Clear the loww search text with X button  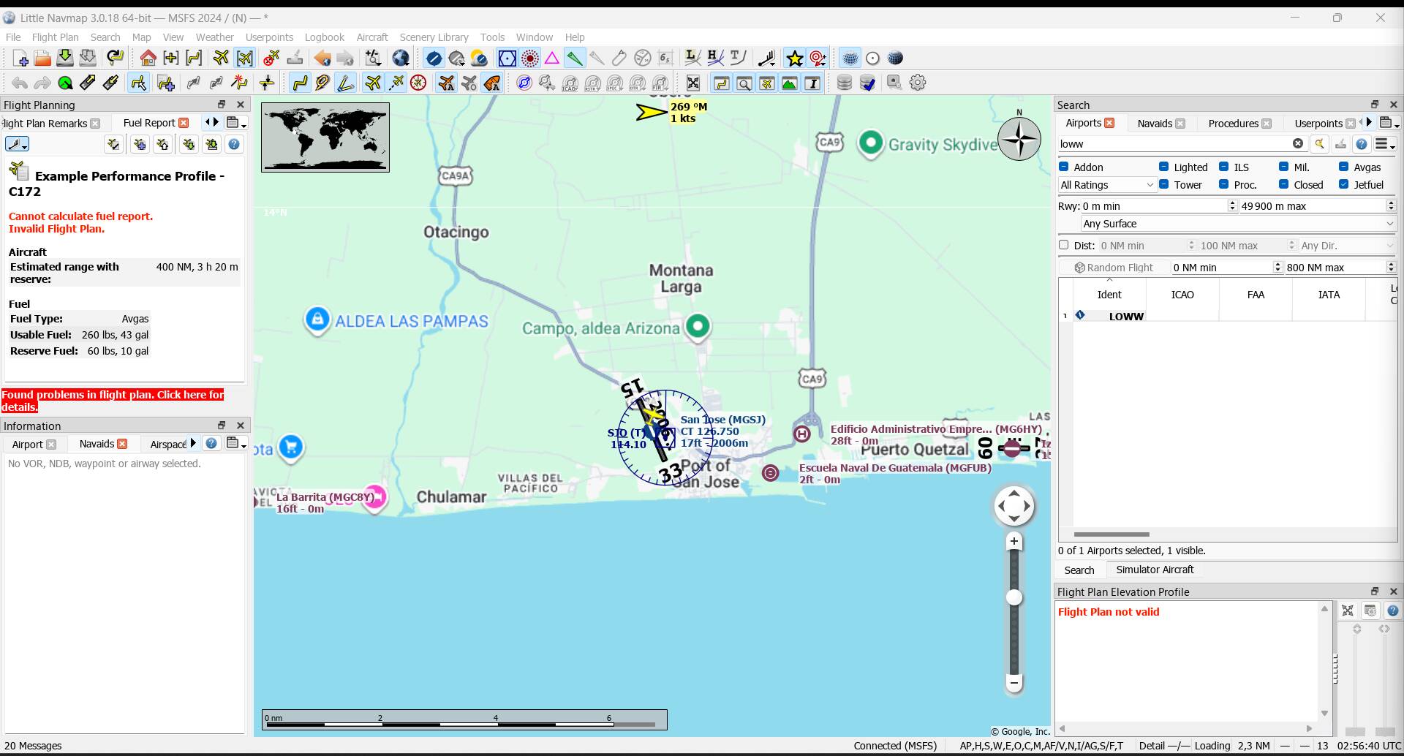[1298, 144]
